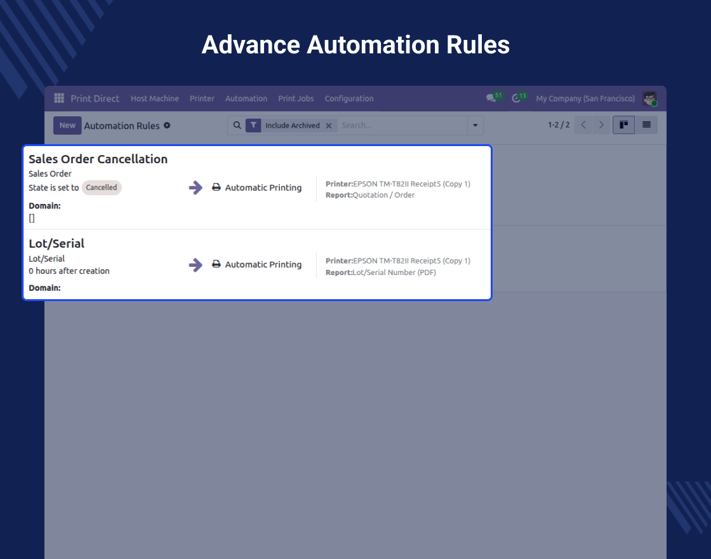Remove the Include Archived filter tag
This screenshot has width=711, height=559.
(x=329, y=126)
